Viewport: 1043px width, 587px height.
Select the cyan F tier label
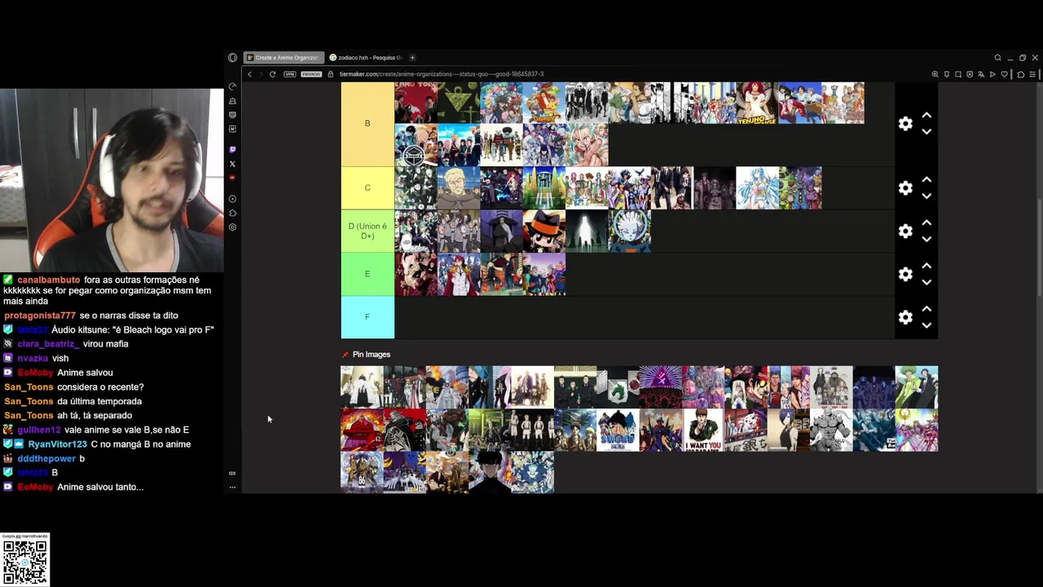[x=367, y=317]
